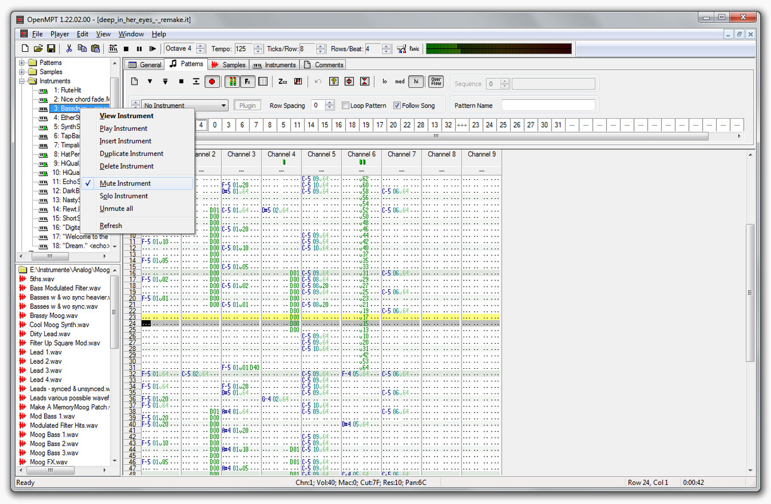This screenshot has height=504, width=771.
Task: Toggle the Fx plugin VU icon
Action: [248, 81]
